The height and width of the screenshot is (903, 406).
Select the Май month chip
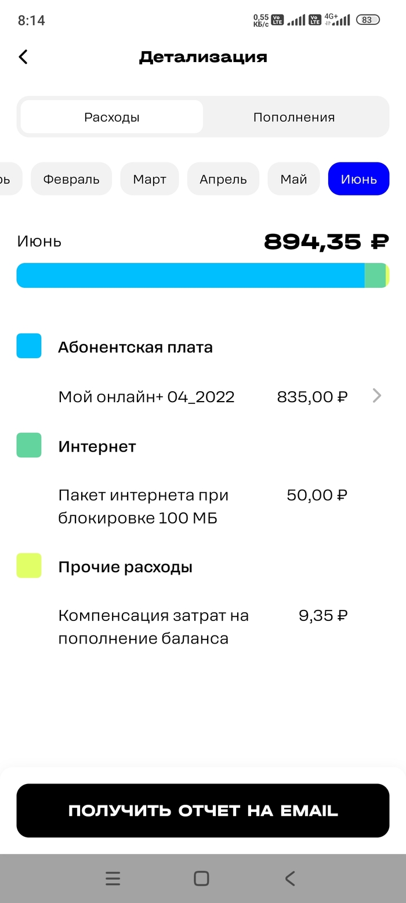click(293, 179)
